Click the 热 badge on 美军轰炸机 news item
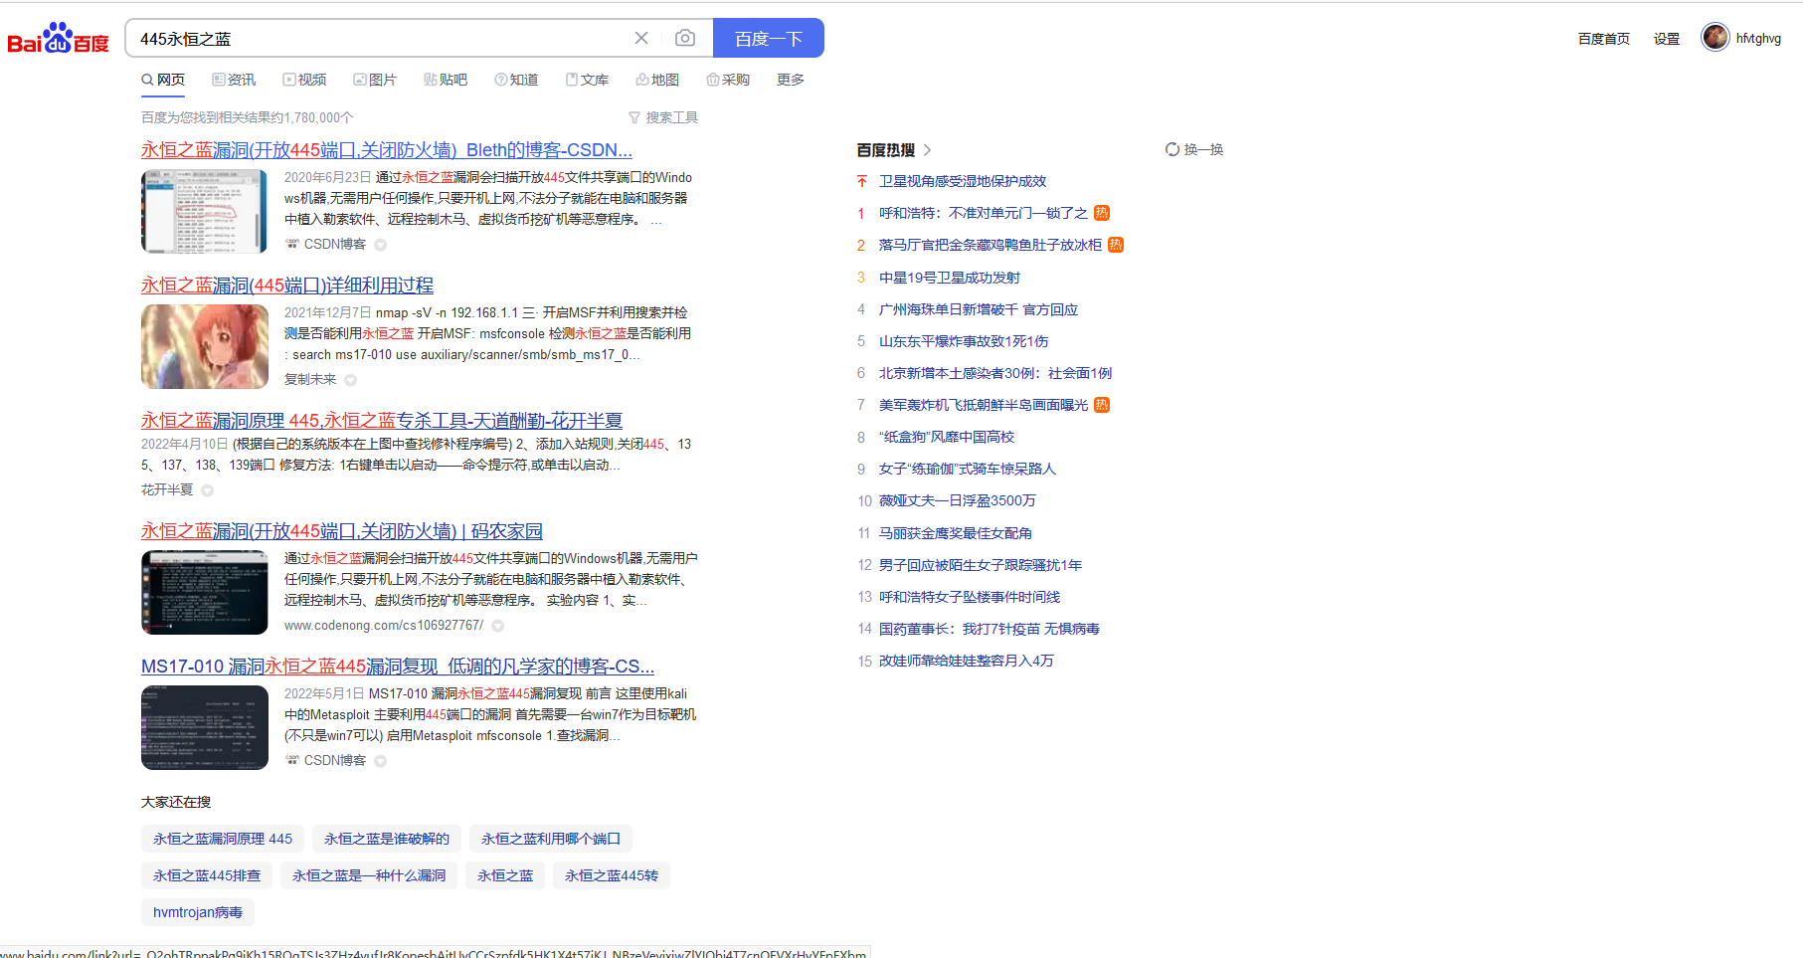The width and height of the screenshot is (1803, 958). (1102, 405)
